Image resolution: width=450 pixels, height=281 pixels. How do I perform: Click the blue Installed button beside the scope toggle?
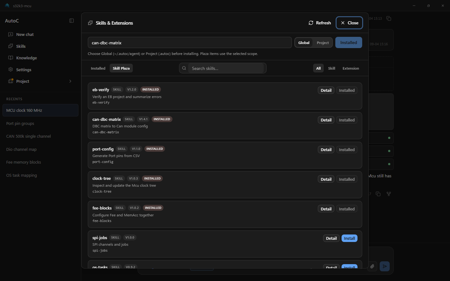[349, 43]
